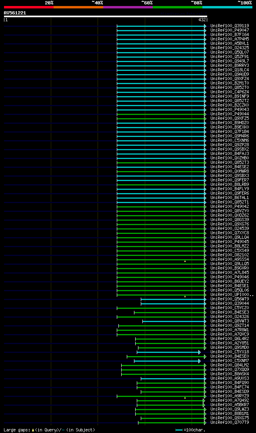
Task: Select the UniRef100_Q8GS39 label
Action: (x=230, y=220)
